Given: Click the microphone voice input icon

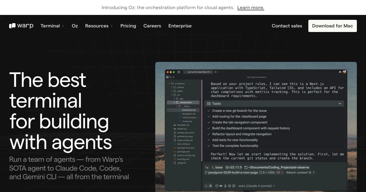Looking at the screenshot, I should (x=225, y=186).
